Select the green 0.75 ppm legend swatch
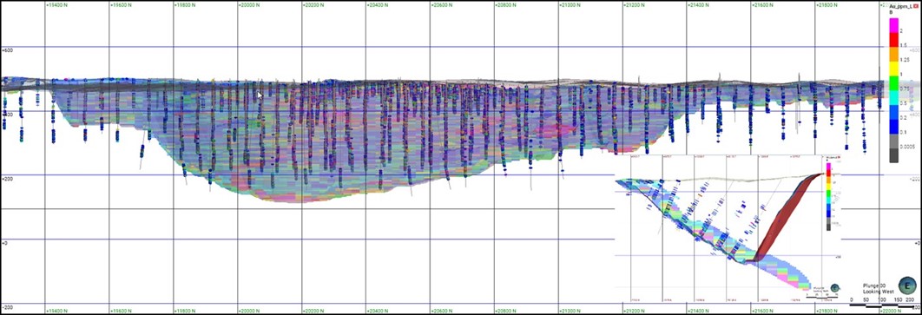Screen dimensions: 922x315 point(893,83)
